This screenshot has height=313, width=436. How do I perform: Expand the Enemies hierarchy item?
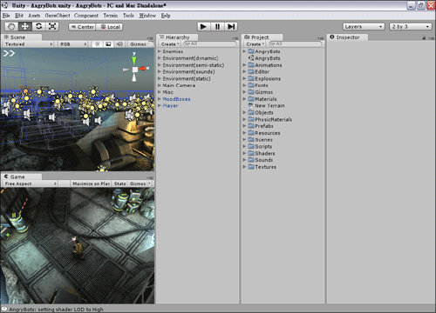pos(160,51)
